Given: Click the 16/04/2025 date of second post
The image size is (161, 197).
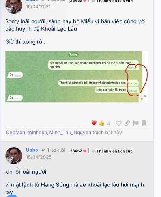Looking at the screenshot, I should (x=39, y=157).
